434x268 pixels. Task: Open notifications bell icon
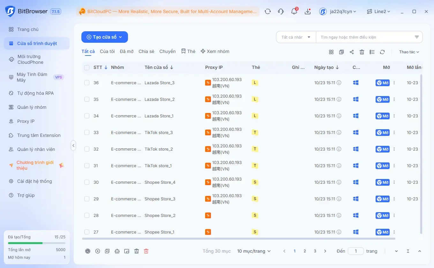(294, 11)
